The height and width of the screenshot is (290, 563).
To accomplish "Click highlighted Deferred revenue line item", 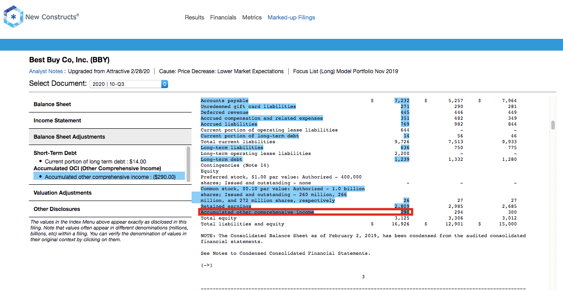I will tap(225, 112).
